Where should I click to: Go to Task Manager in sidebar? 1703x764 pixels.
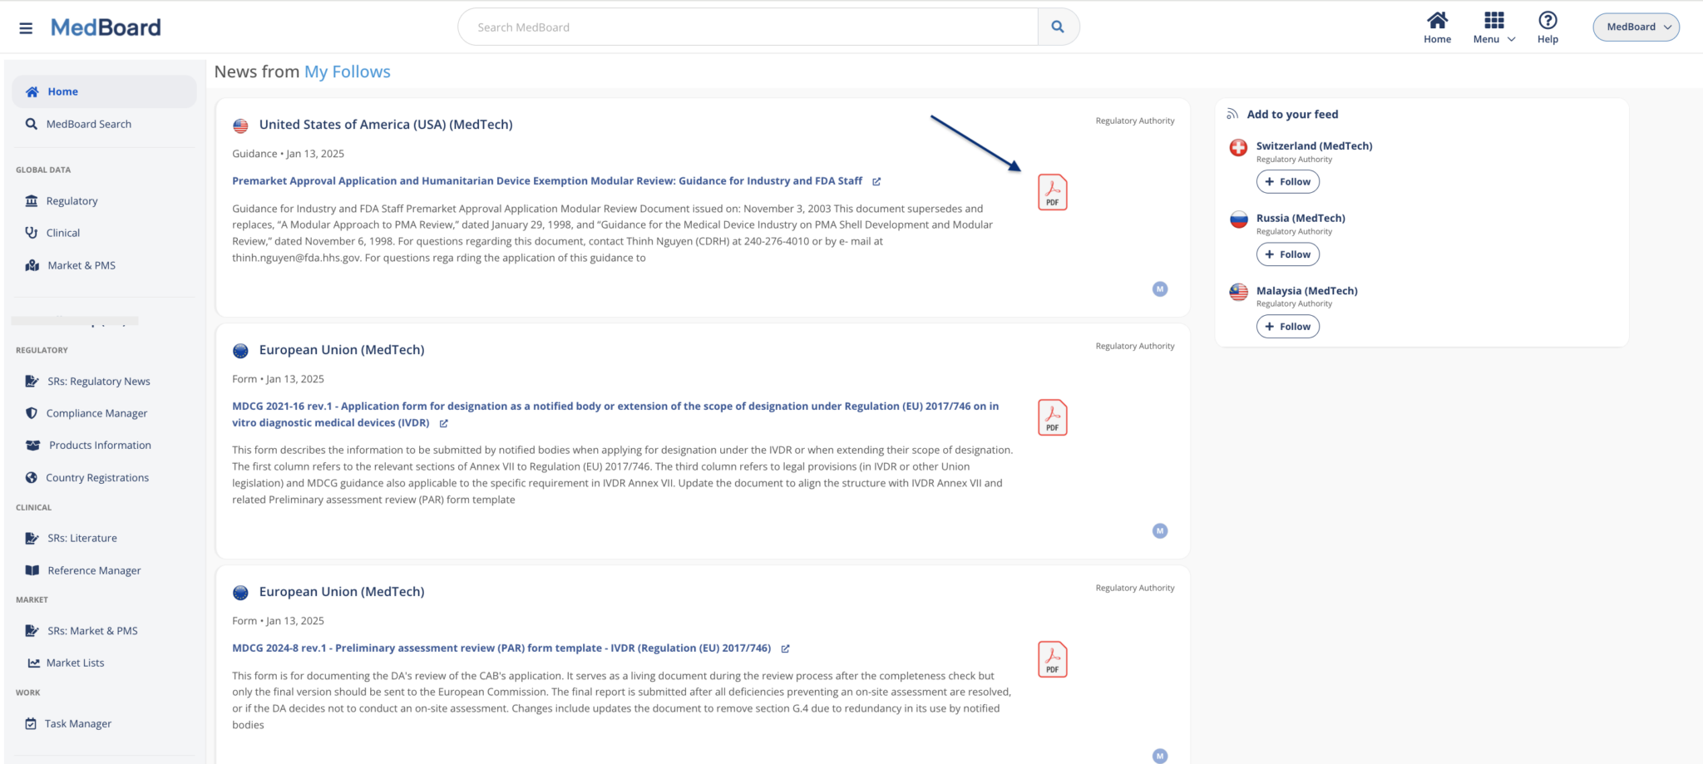pyautogui.click(x=78, y=724)
